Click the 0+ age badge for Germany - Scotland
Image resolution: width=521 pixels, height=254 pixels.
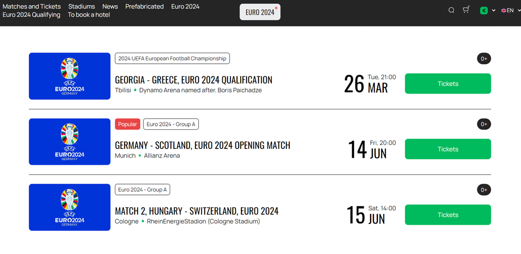(484, 124)
